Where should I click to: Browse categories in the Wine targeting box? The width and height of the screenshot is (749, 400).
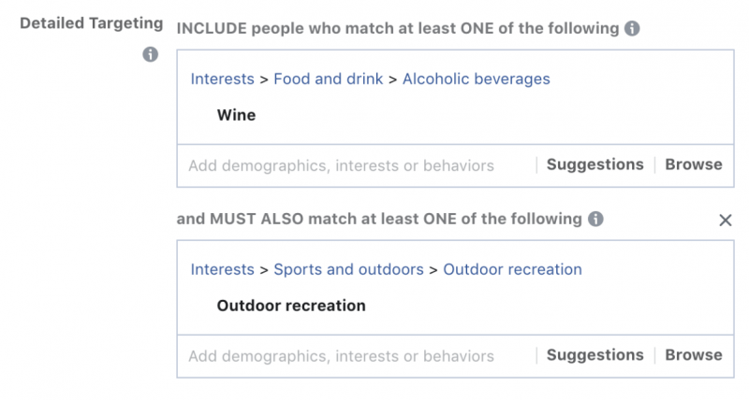694,164
